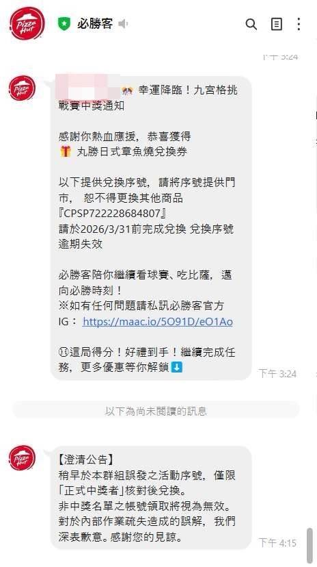The image size is (317, 567).
Task: Click the 必勝客 chat title
Action: 95,24
